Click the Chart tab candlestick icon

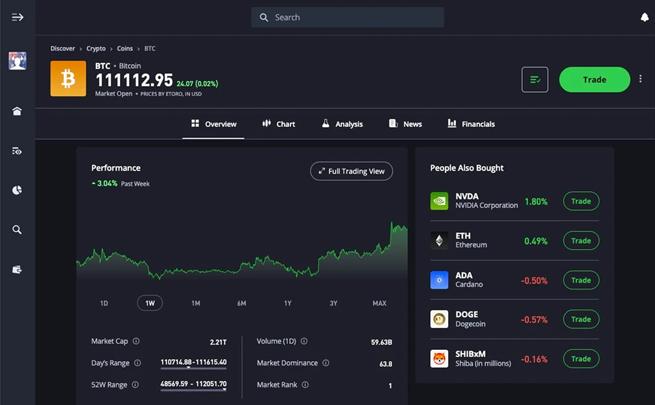click(x=266, y=123)
